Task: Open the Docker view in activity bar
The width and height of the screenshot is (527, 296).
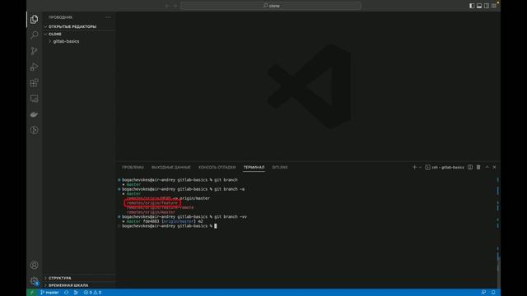Action: 34,114
